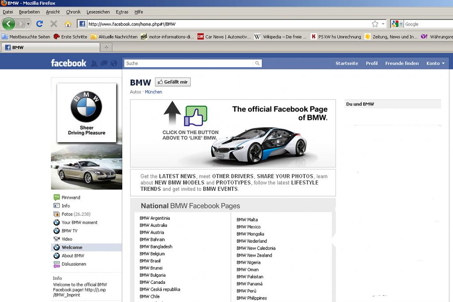Open the Lesezeichen menu
Image resolution: width=453 pixels, height=302 pixels.
tap(98, 12)
